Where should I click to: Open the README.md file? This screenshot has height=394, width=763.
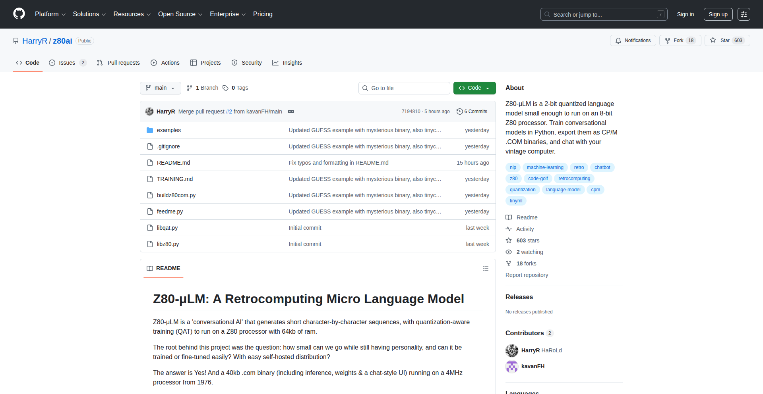(173, 163)
